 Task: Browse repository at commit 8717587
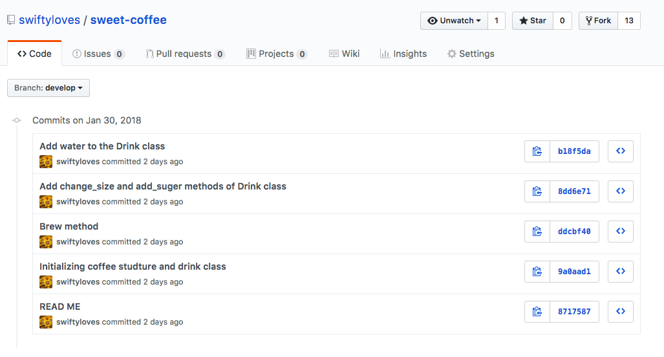click(x=621, y=312)
